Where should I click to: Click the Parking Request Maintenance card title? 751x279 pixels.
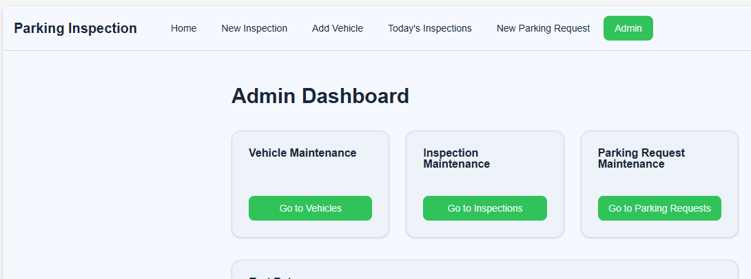(x=641, y=159)
